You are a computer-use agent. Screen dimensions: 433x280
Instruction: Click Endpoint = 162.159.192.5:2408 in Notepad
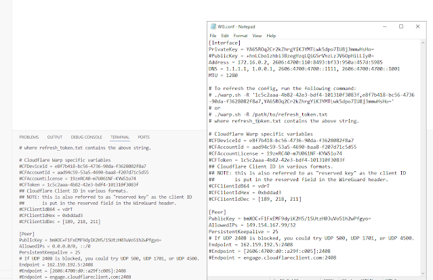pyautogui.click(x=251, y=245)
